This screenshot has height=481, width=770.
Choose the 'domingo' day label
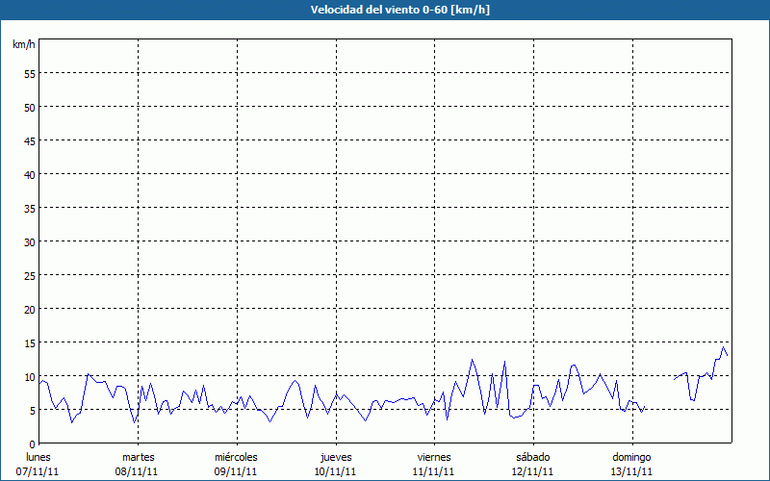coord(632,457)
